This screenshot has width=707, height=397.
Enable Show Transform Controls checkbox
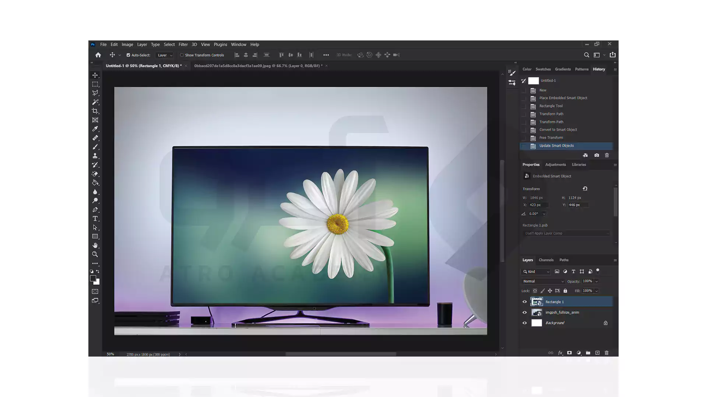tap(182, 55)
